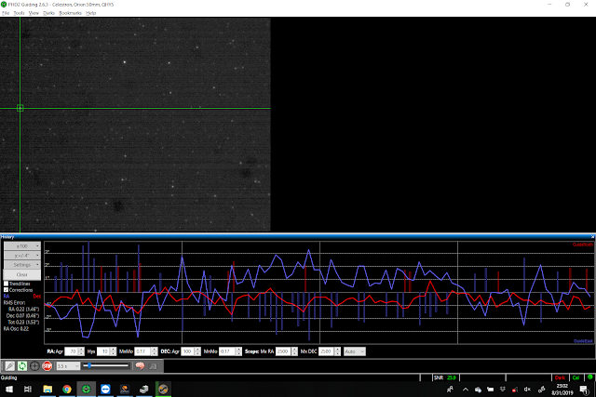Image resolution: width=596 pixels, height=397 pixels.
Task: Click the taskbar clock showing 8/31/2019
Action: [x=562, y=390]
